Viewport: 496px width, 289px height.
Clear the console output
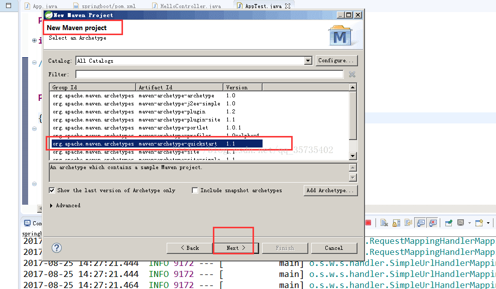click(385, 223)
